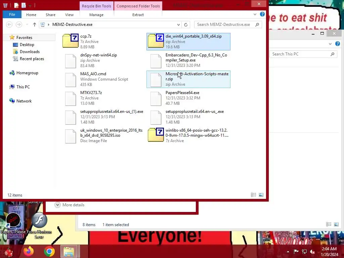Click the Search MEMZ-Destructive.exe field
344x258 pixels.
[x=228, y=25]
